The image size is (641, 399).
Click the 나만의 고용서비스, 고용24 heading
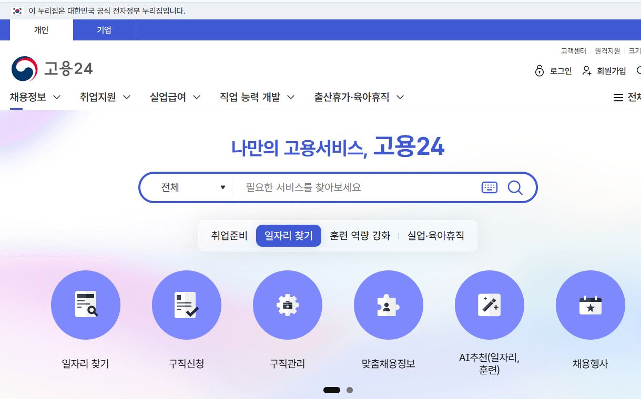tap(338, 146)
